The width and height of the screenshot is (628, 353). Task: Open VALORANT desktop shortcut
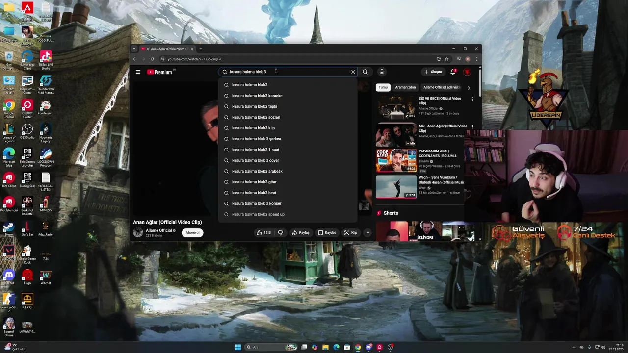(x=8, y=252)
